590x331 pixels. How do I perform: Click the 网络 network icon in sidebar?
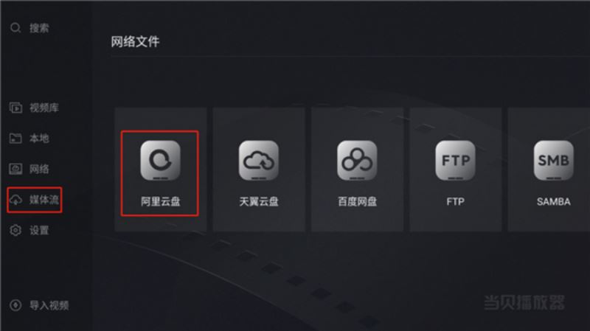point(15,169)
